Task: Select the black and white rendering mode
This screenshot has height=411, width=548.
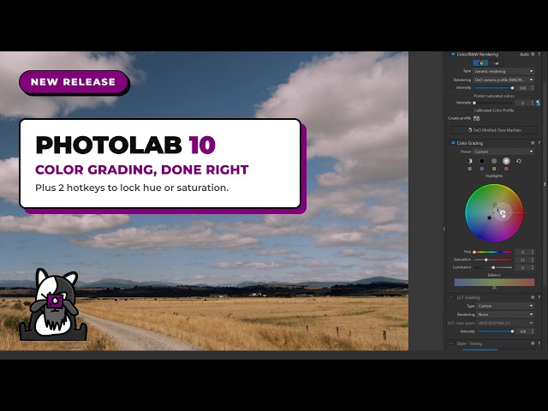Action: coord(497,63)
